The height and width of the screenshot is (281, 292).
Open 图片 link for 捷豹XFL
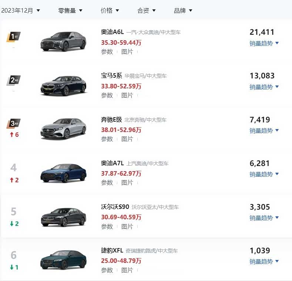(x=127, y=270)
